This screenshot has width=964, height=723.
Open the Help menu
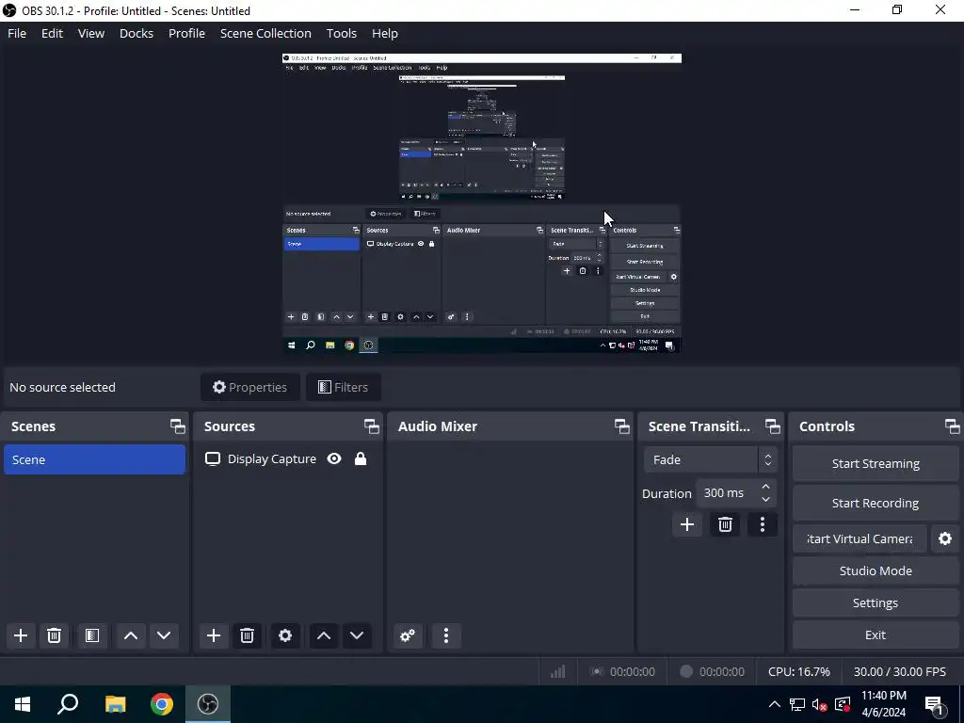coord(385,33)
